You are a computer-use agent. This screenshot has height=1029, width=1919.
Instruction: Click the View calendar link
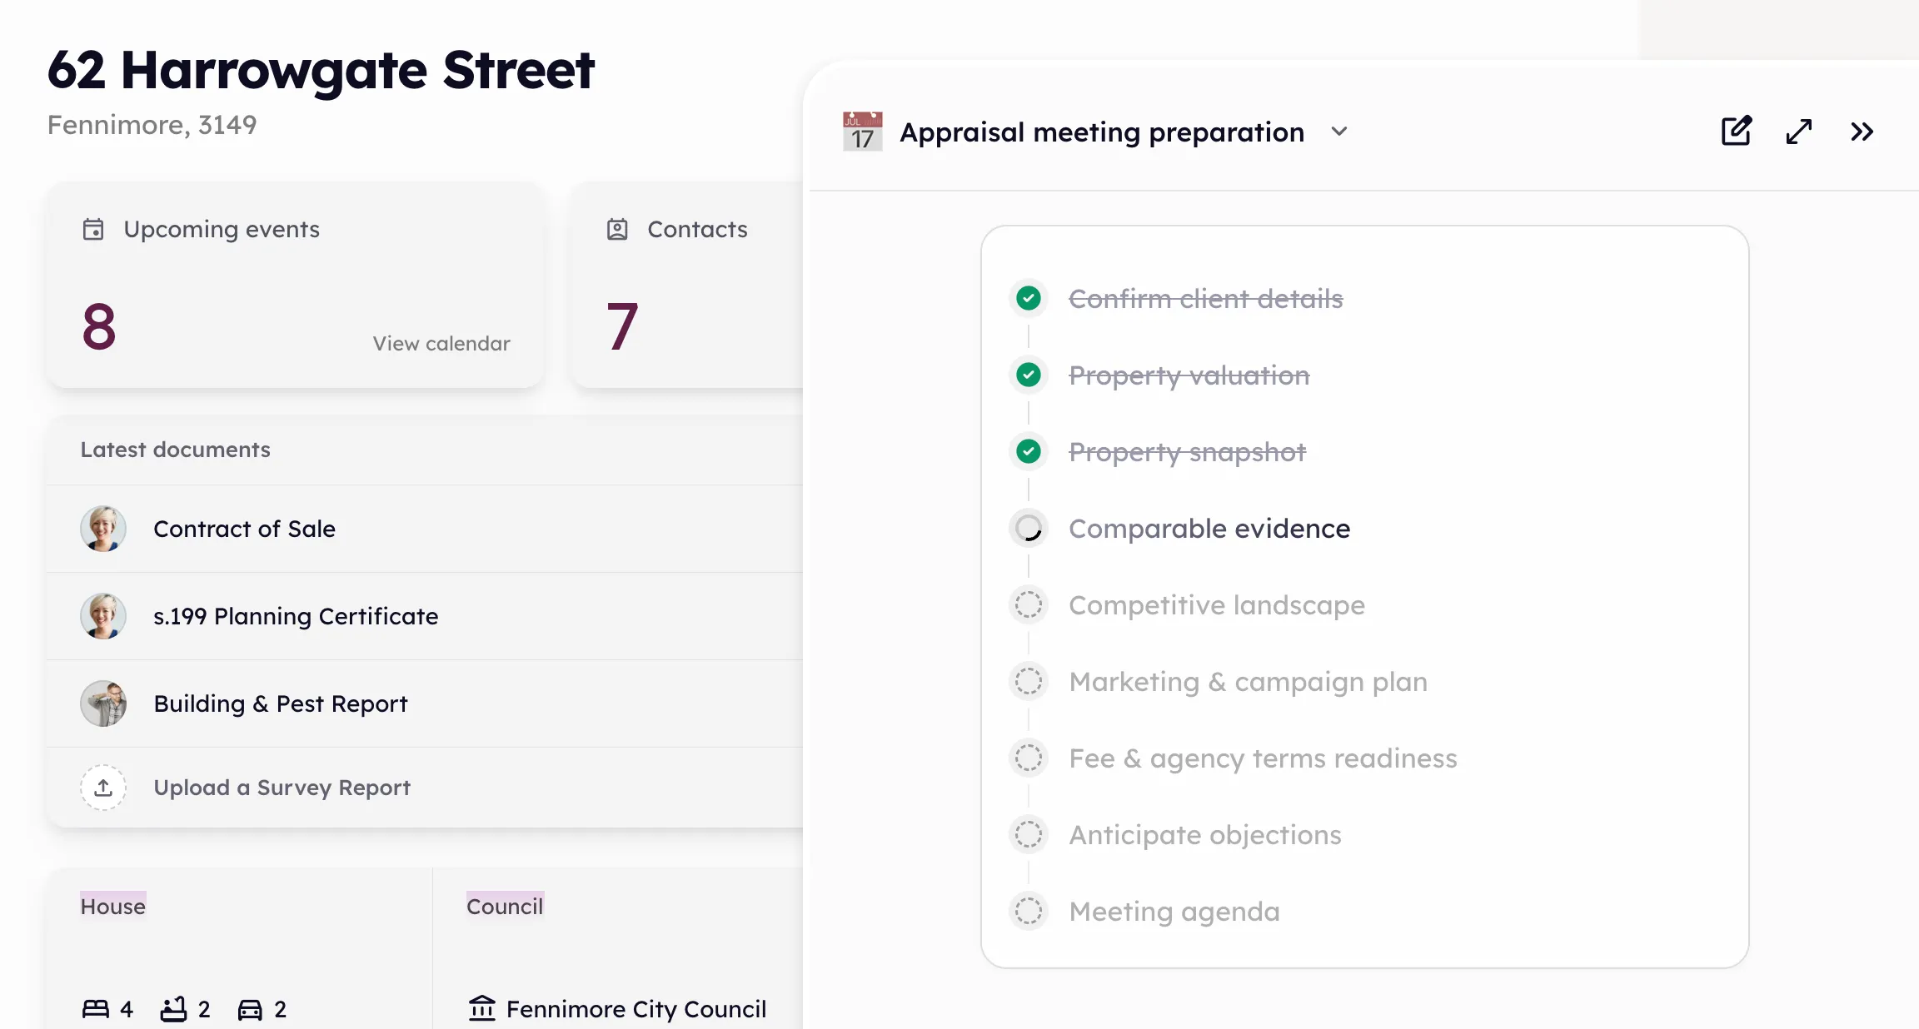coord(441,343)
